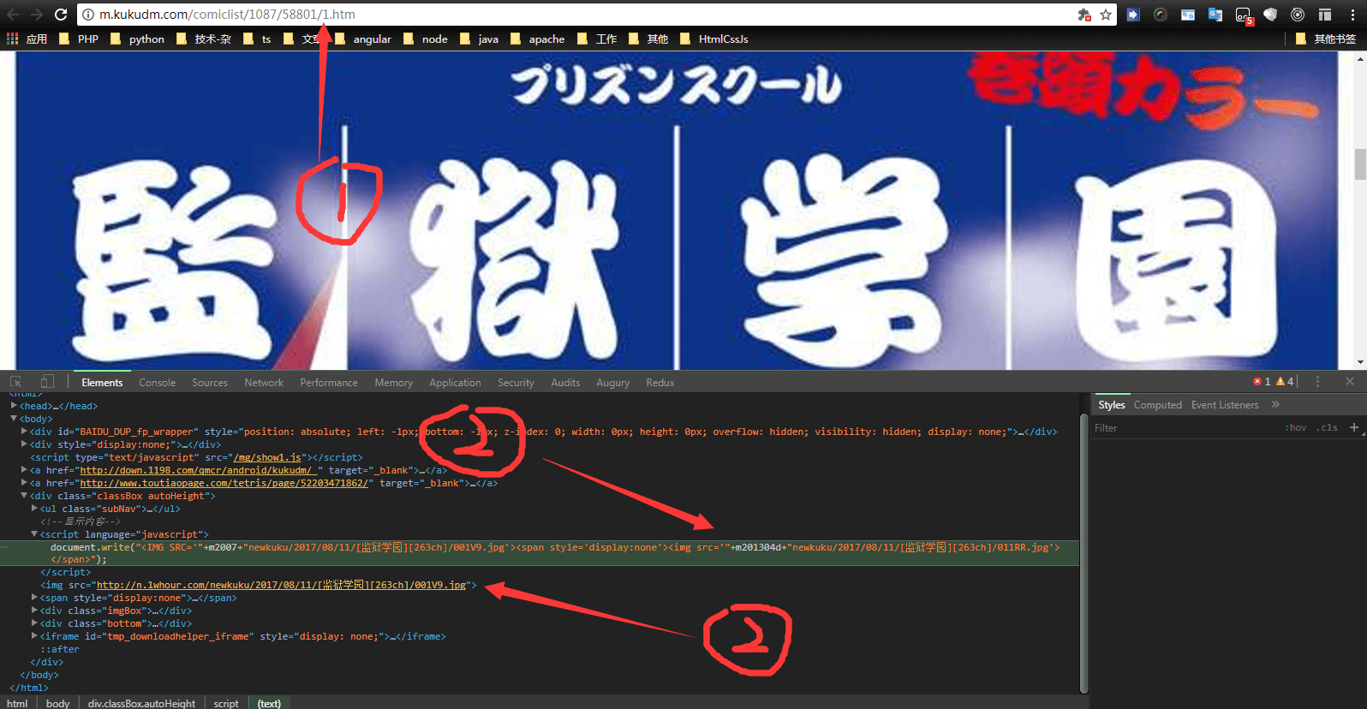Click the concentric circles extension icon
Screen dimensions: 1367x709
click(1298, 15)
